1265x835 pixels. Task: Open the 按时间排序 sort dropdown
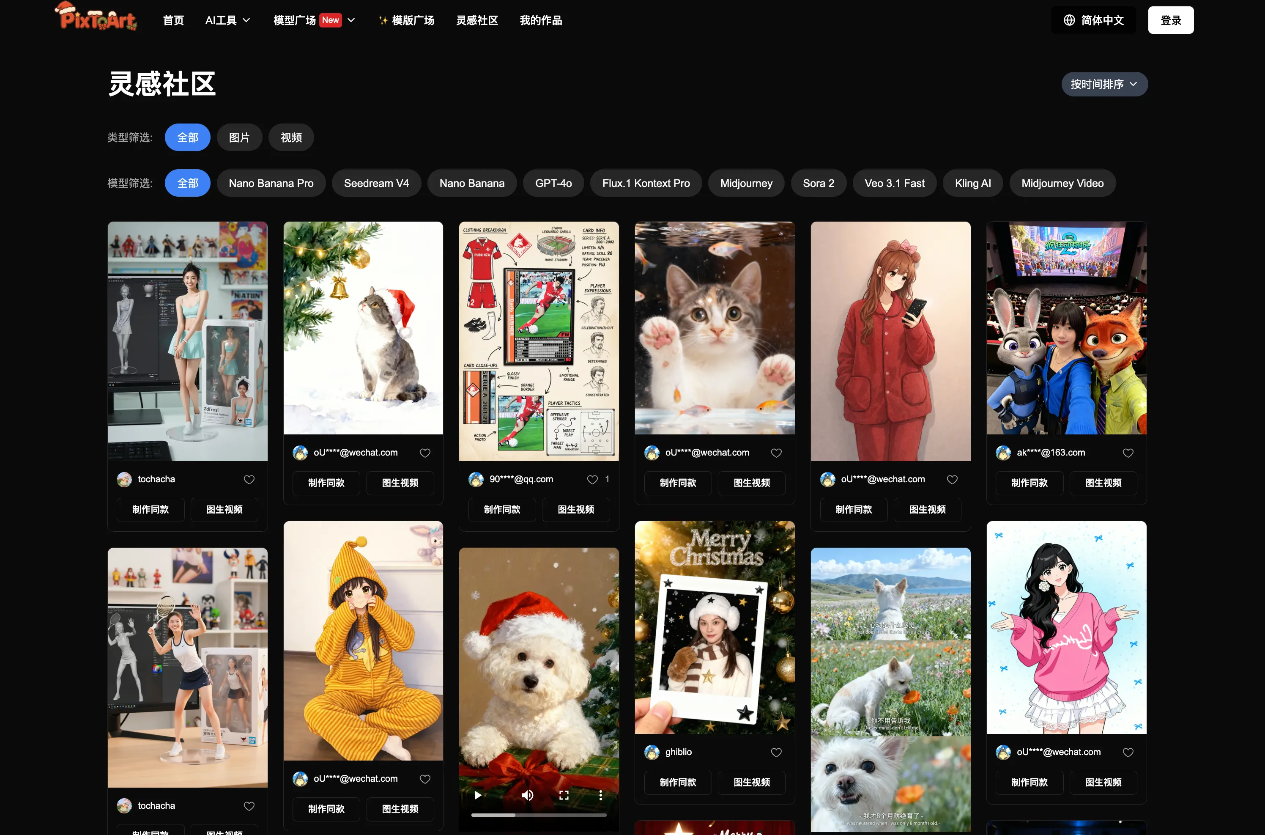point(1104,84)
